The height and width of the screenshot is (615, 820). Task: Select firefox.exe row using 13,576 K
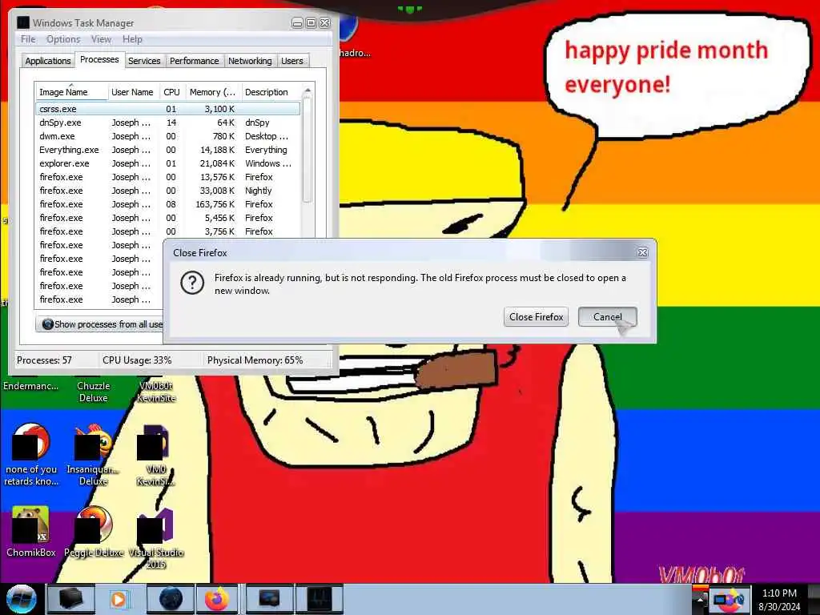[x=168, y=177]
